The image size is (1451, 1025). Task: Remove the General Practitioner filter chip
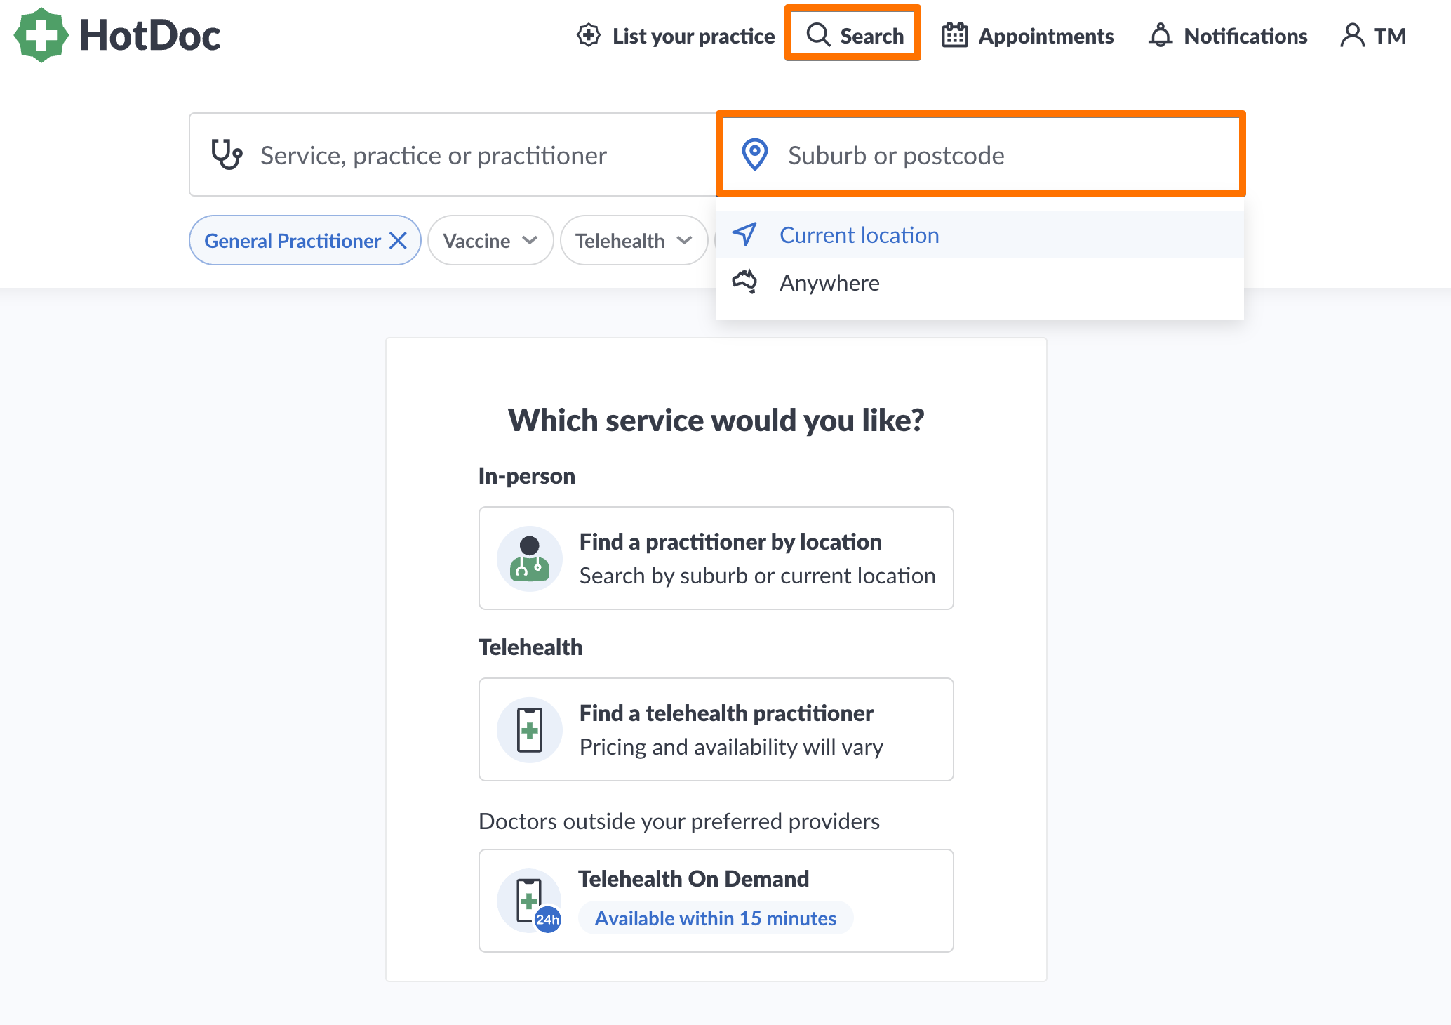[399, 241]
